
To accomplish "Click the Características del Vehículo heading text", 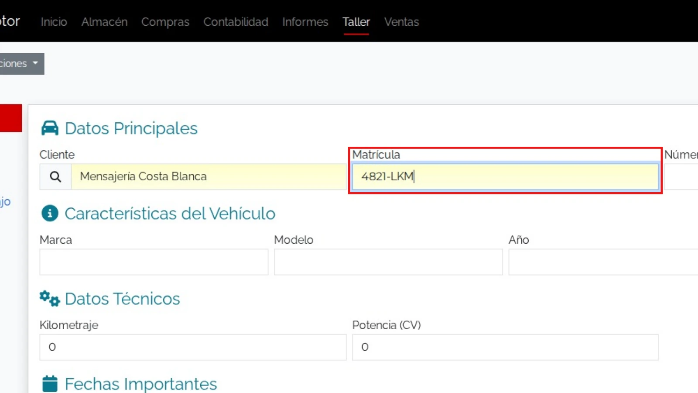I will point(170,214).
